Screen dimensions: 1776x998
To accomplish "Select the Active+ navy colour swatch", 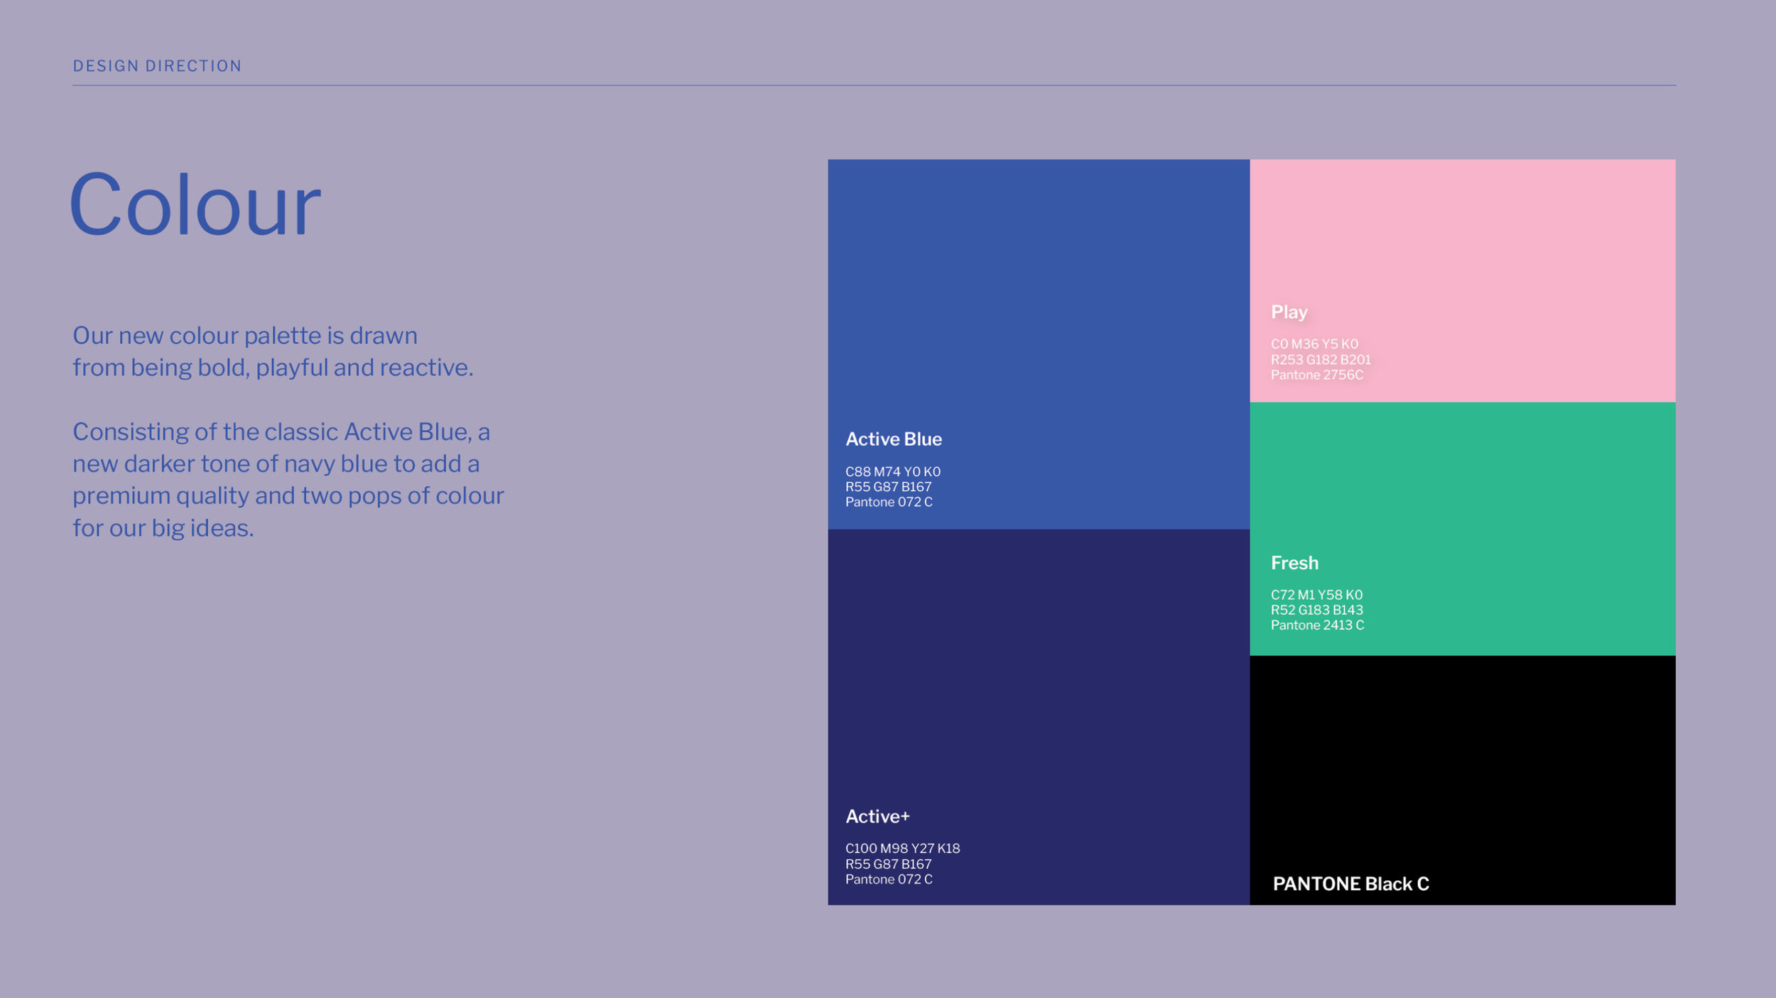I will click(x=1039, y=717).
